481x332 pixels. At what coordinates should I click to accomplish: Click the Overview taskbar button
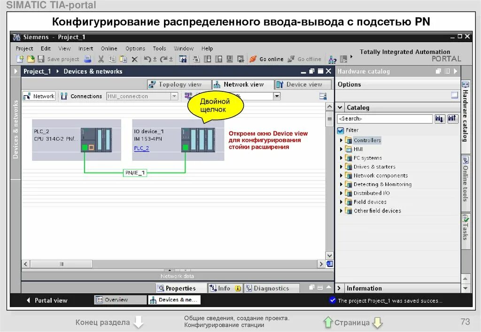point(120,300)
